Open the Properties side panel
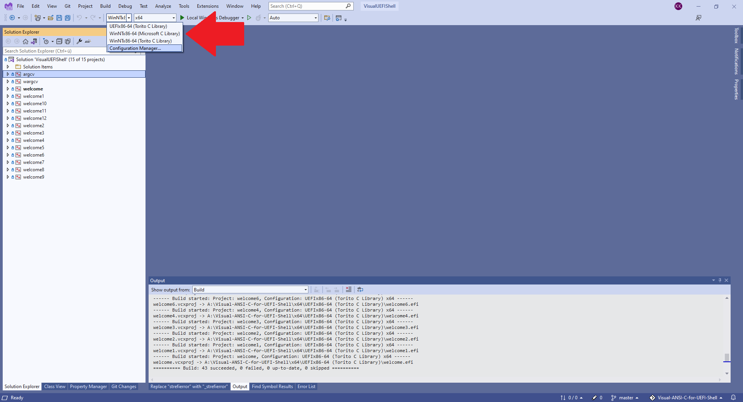The width and height of the screenshot is (743, 402). point(736,90)
